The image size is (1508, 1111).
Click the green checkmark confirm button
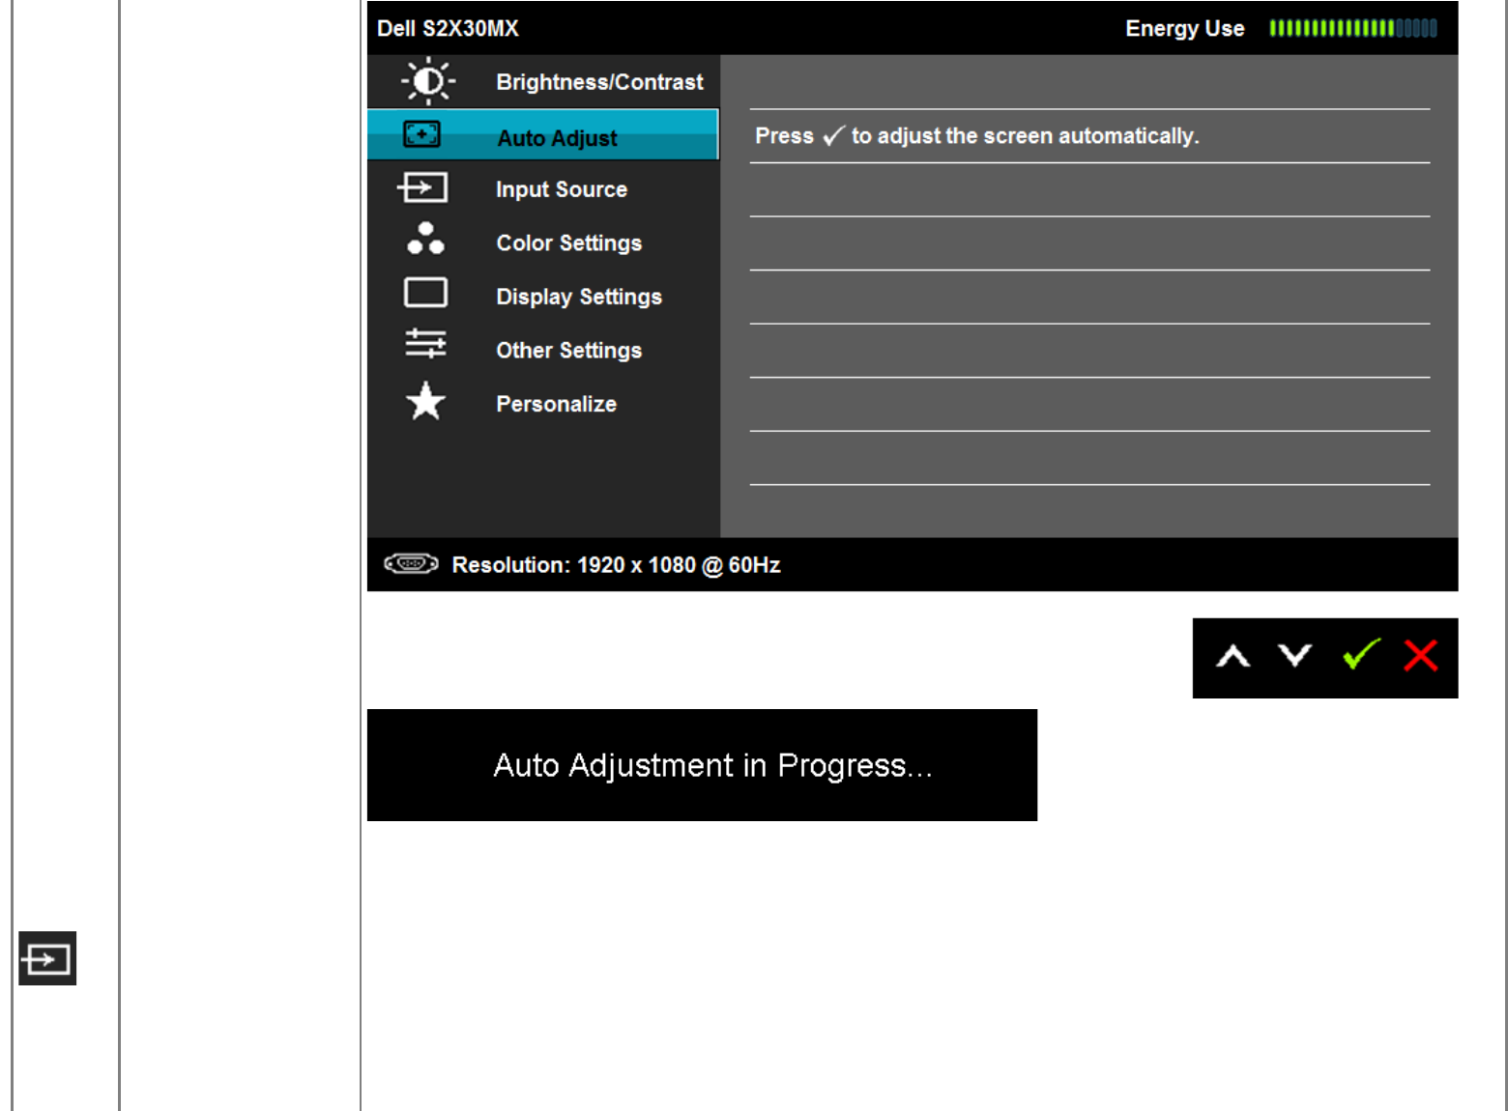click(1361, 655)
